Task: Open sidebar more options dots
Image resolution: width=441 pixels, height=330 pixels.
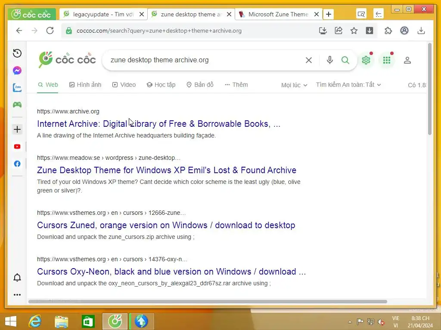Action: 17,295
